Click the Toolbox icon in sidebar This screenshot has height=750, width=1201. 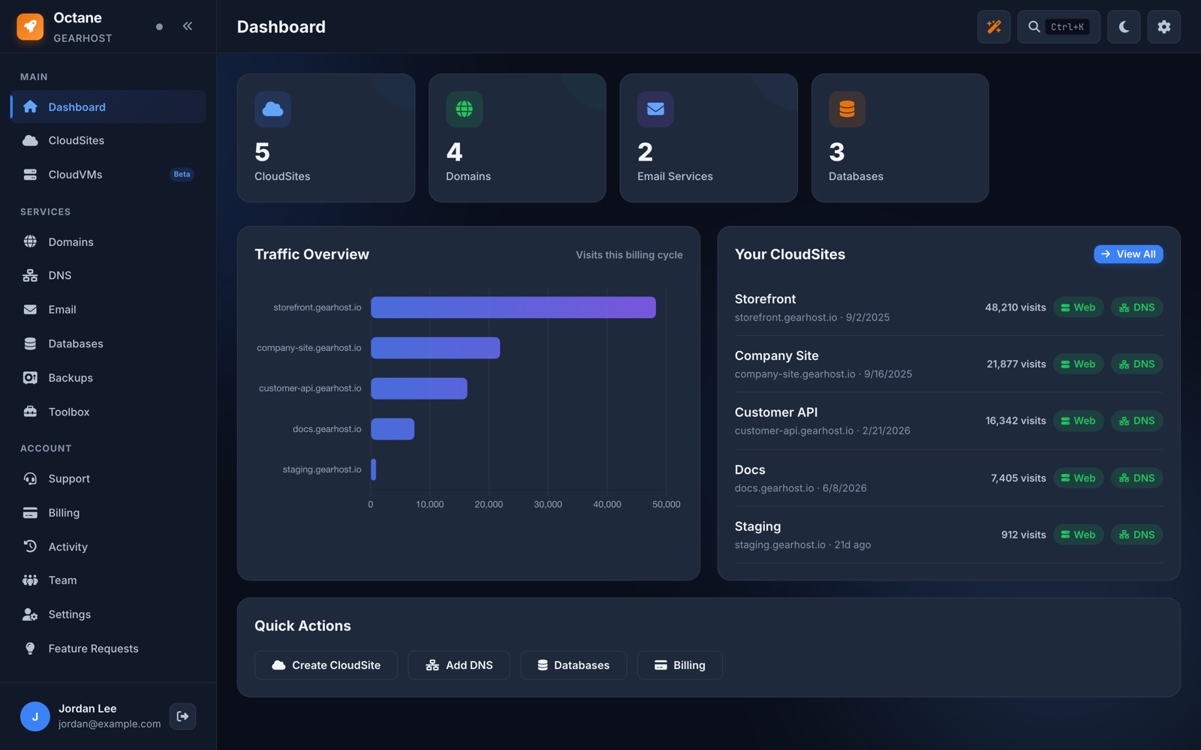tap(30, 412)
